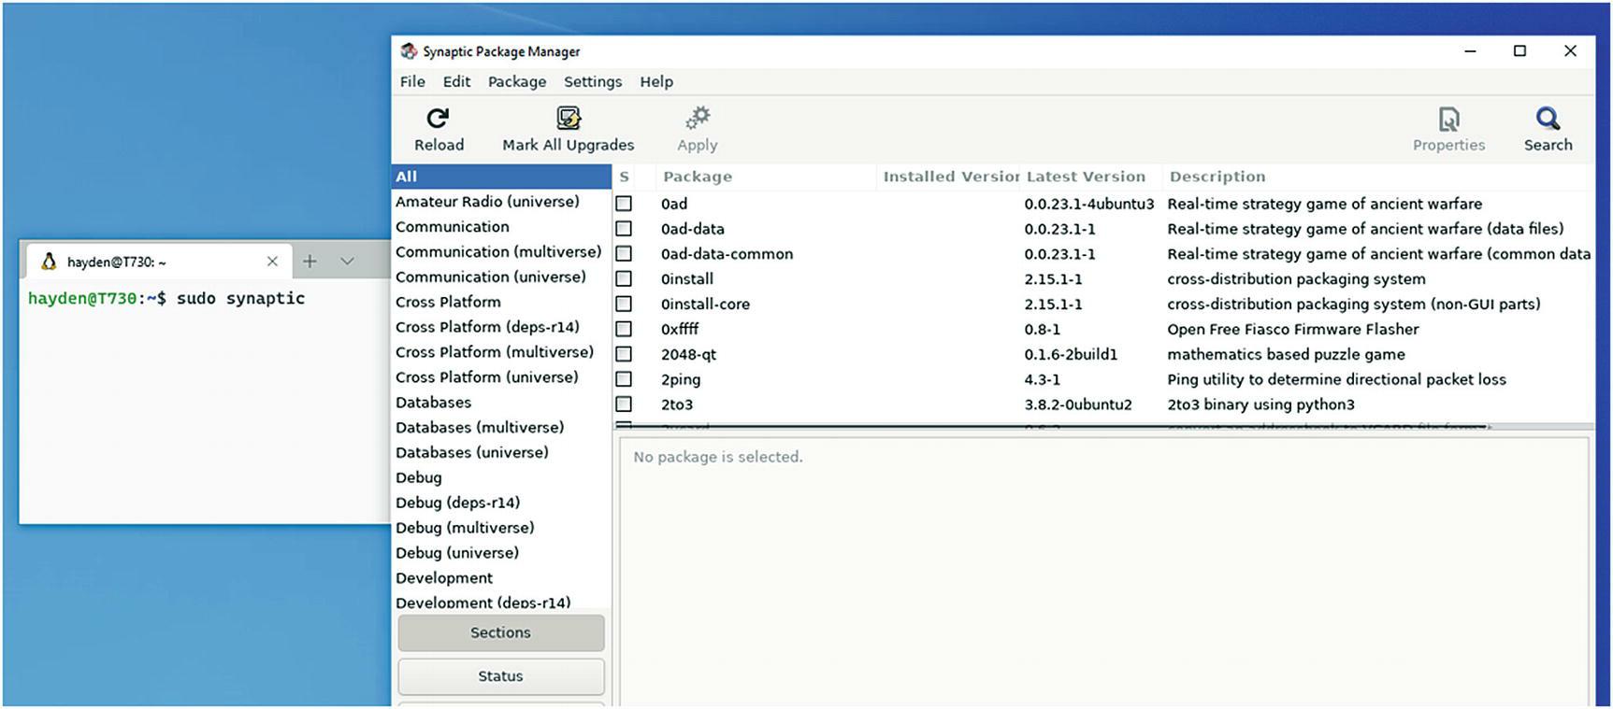Viewport: 1613px width, 709px height.
Task: Click the Status filter button
Action: (x=500, y=676)
